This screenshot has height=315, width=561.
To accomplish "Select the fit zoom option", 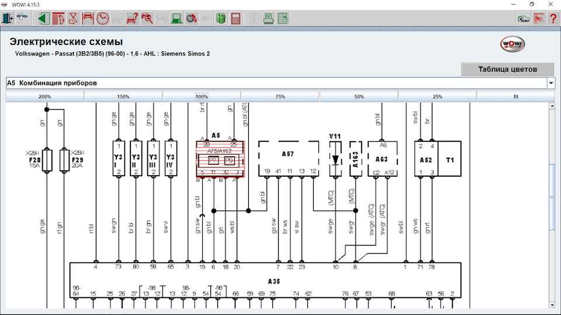I will click(x=516, y=96).
